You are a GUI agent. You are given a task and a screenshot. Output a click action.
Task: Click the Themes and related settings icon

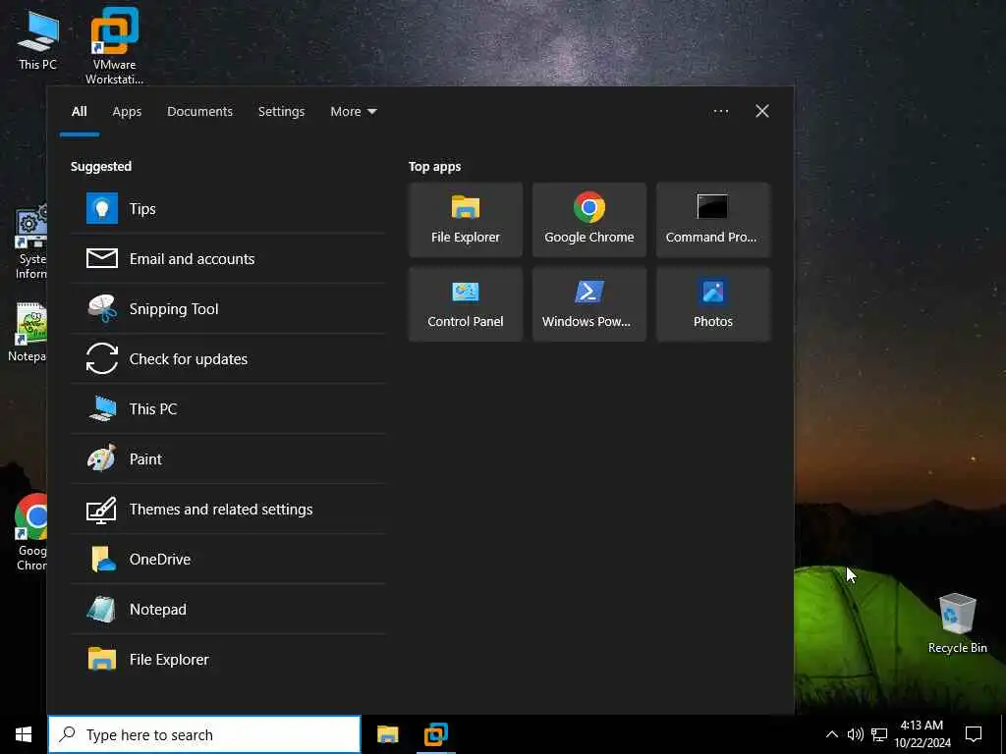(x=102, y=510)
